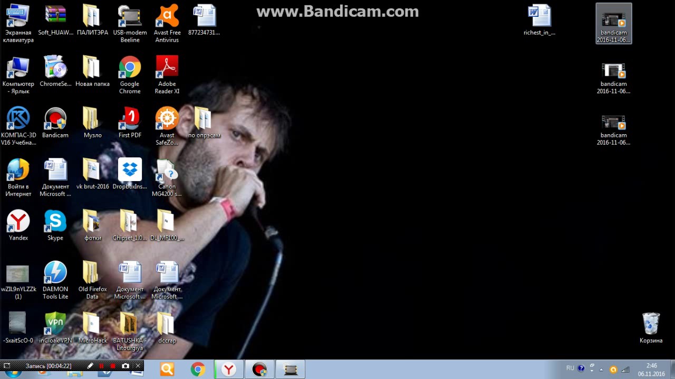Switch to Bandicam taskbar button

259,370
